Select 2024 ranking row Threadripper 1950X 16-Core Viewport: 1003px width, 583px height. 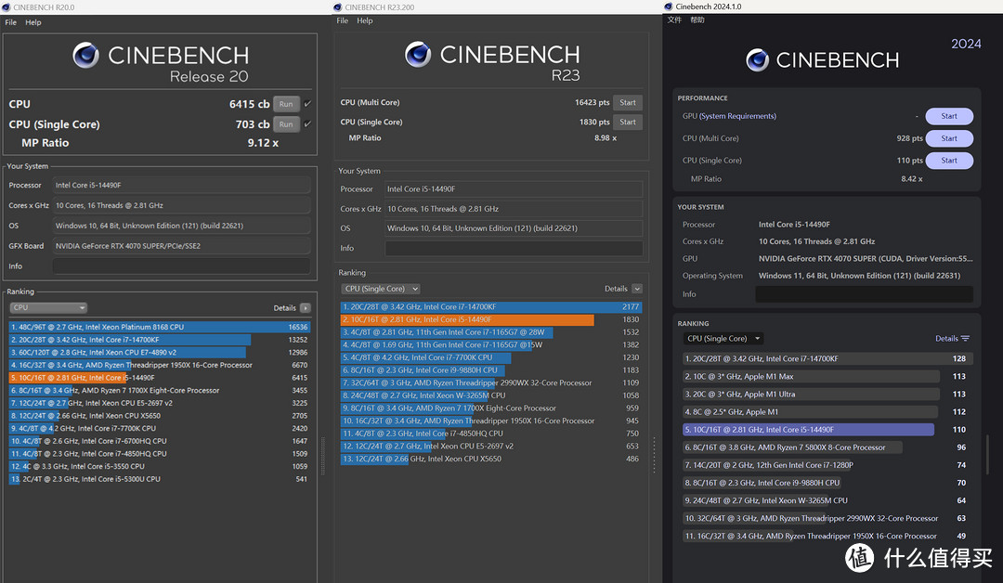point(827,537)
